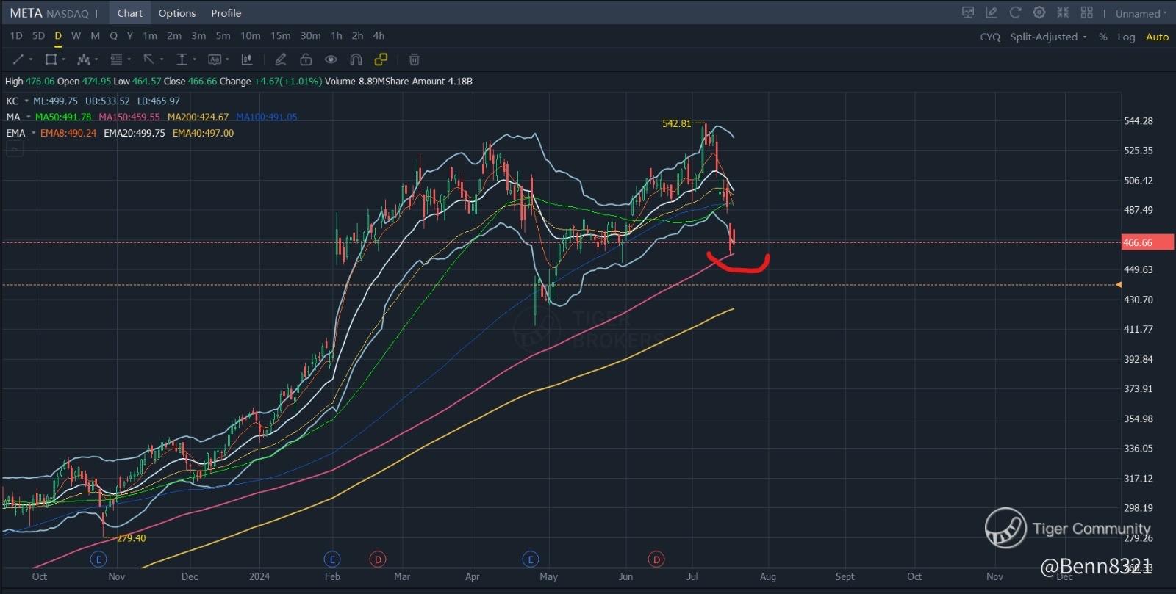
Task: Expand the MA indicator dropdown arrow
Action: [29, 117]
